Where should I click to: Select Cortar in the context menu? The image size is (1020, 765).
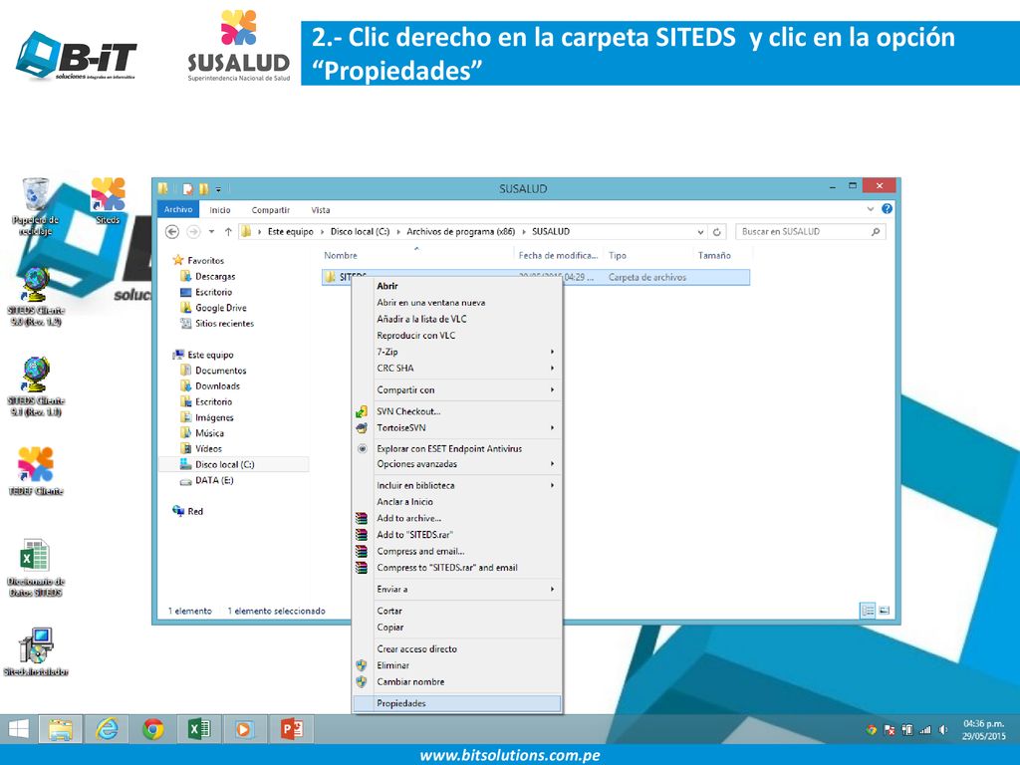(x=457, y=611)
